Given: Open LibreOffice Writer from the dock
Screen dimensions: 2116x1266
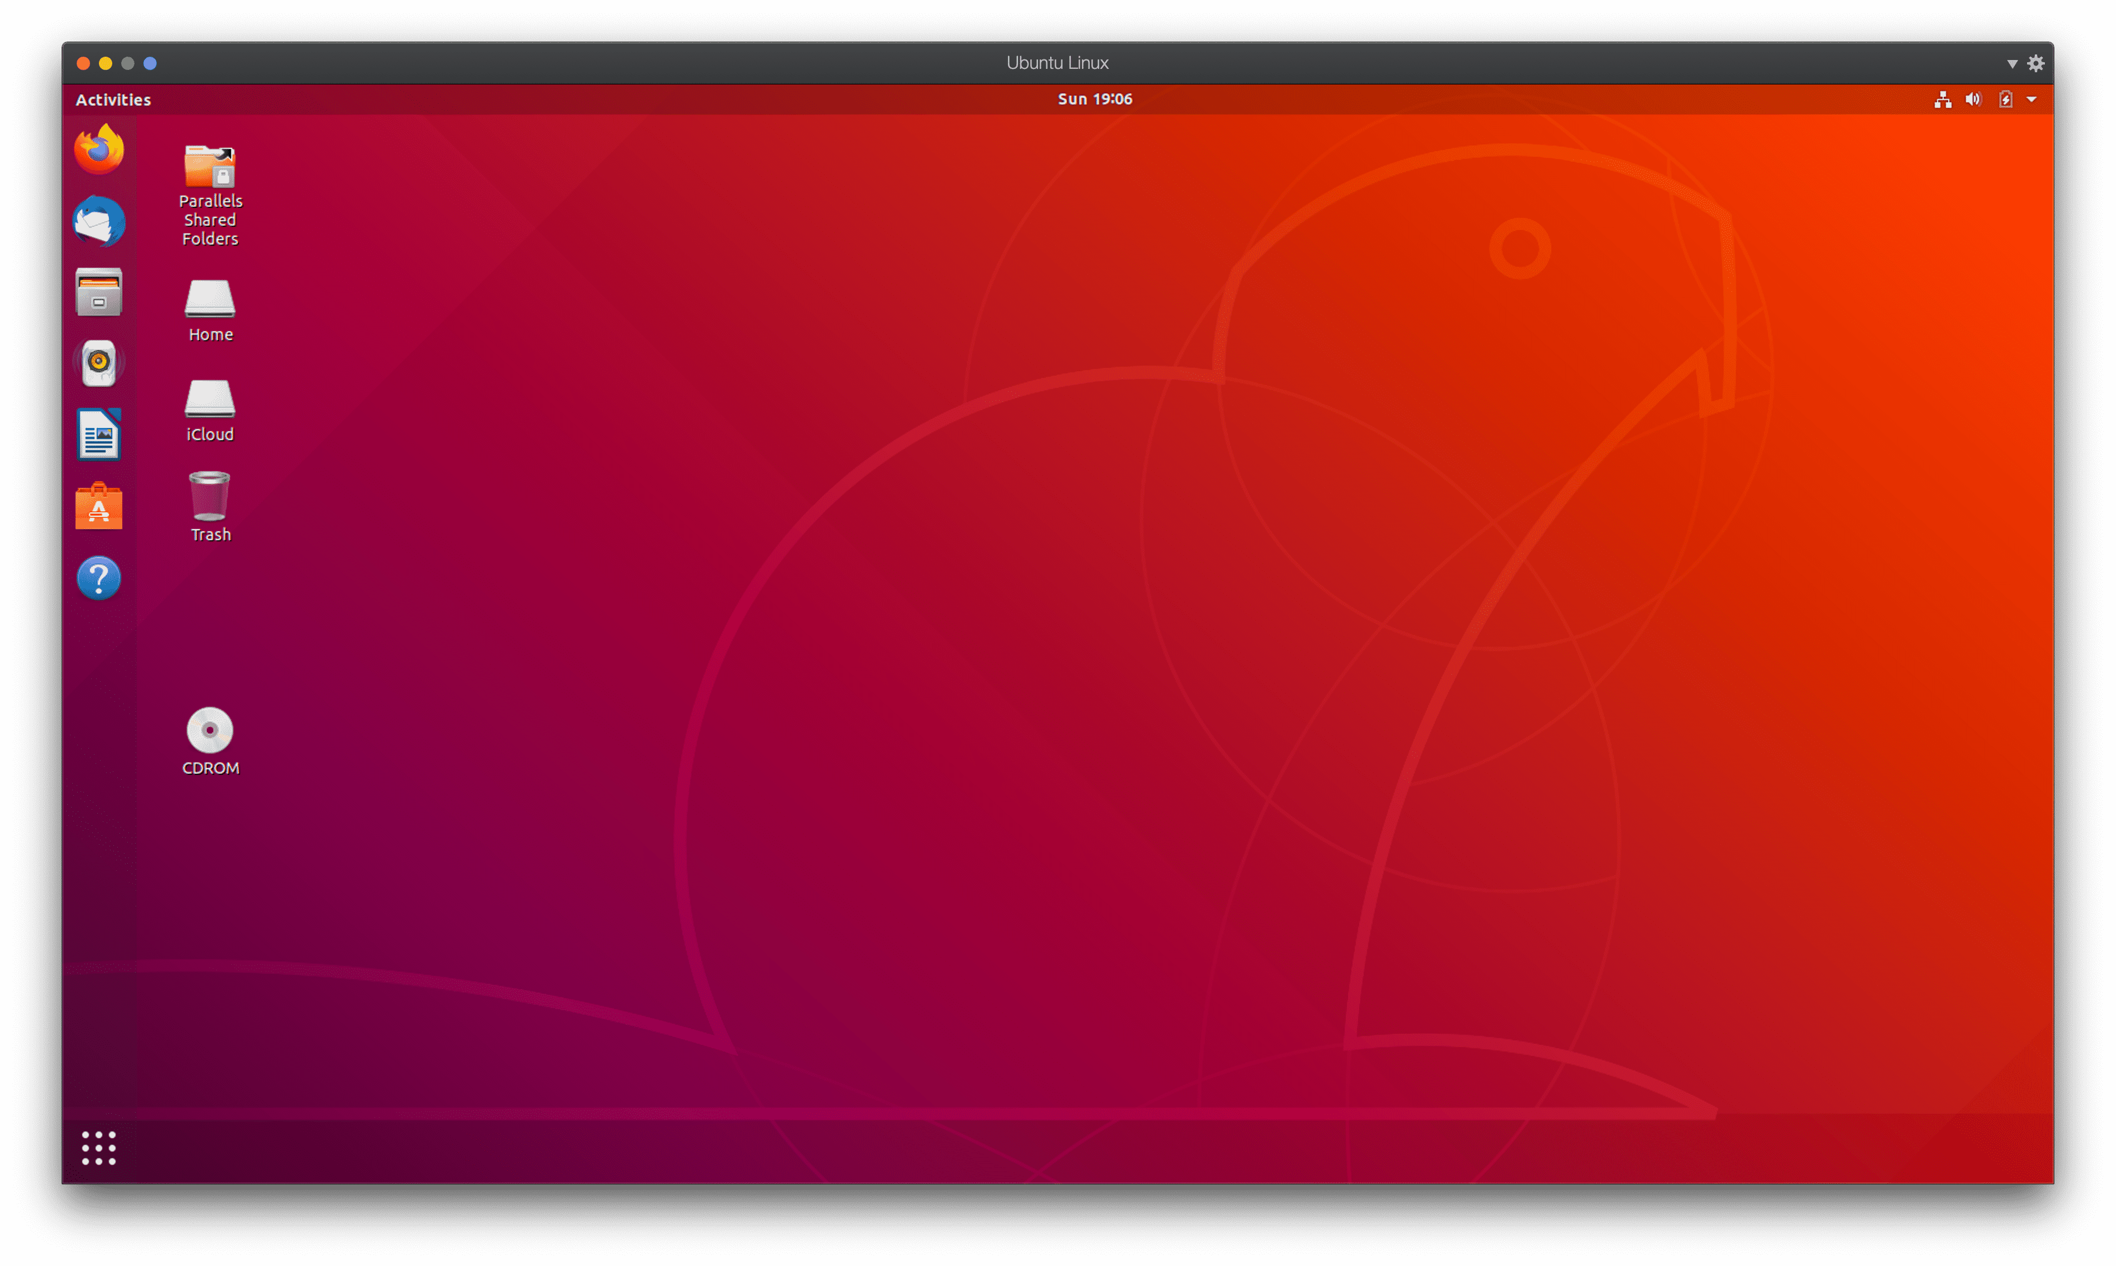Looking at the screenshot, I should [x=99, y=434].
